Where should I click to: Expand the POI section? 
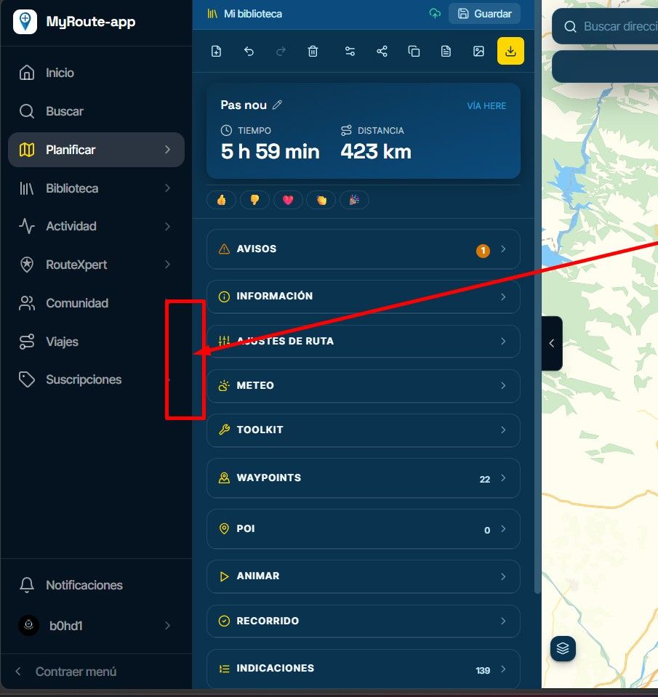[x=364, y=529]
